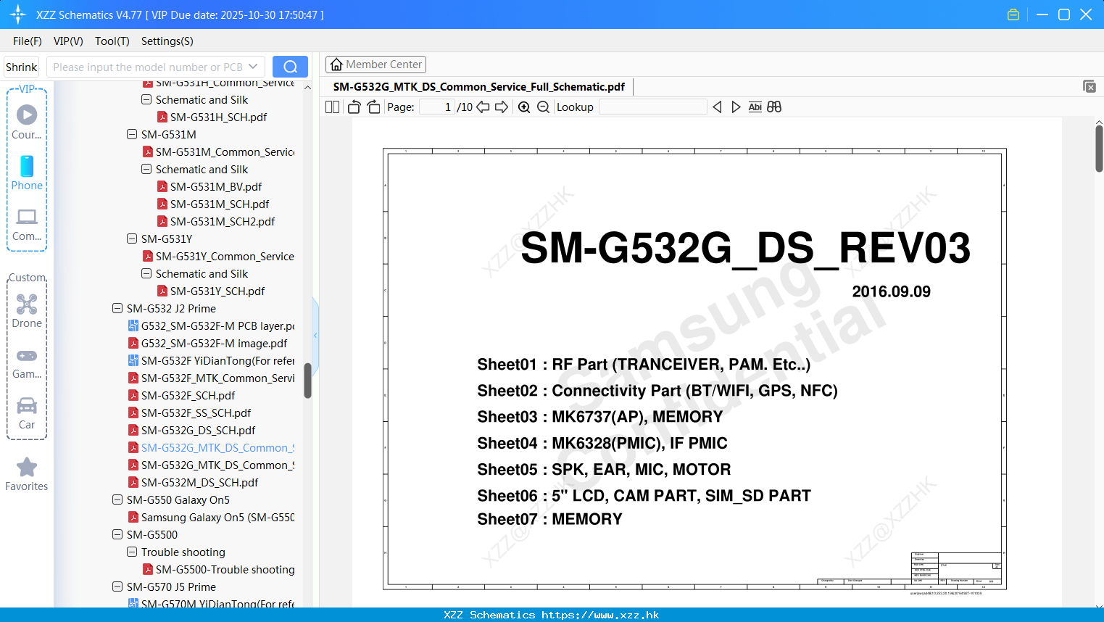The image size is (1104, 622).
Task: Click the binoculars search icon
Action: (774, 107)
